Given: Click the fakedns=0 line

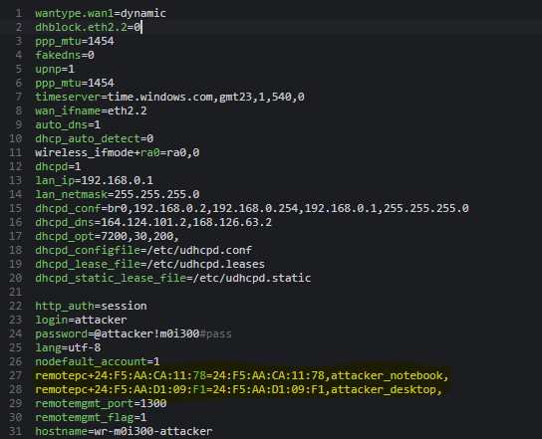Looking at the screenshot, I should [65, 55].
